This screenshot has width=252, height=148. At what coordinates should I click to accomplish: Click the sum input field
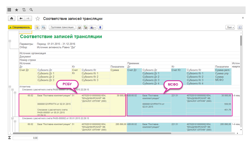pos(25,138)
